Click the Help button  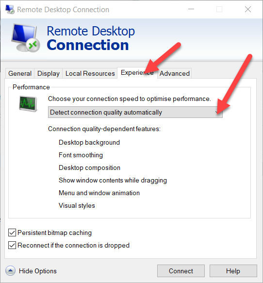pos(233,271)
